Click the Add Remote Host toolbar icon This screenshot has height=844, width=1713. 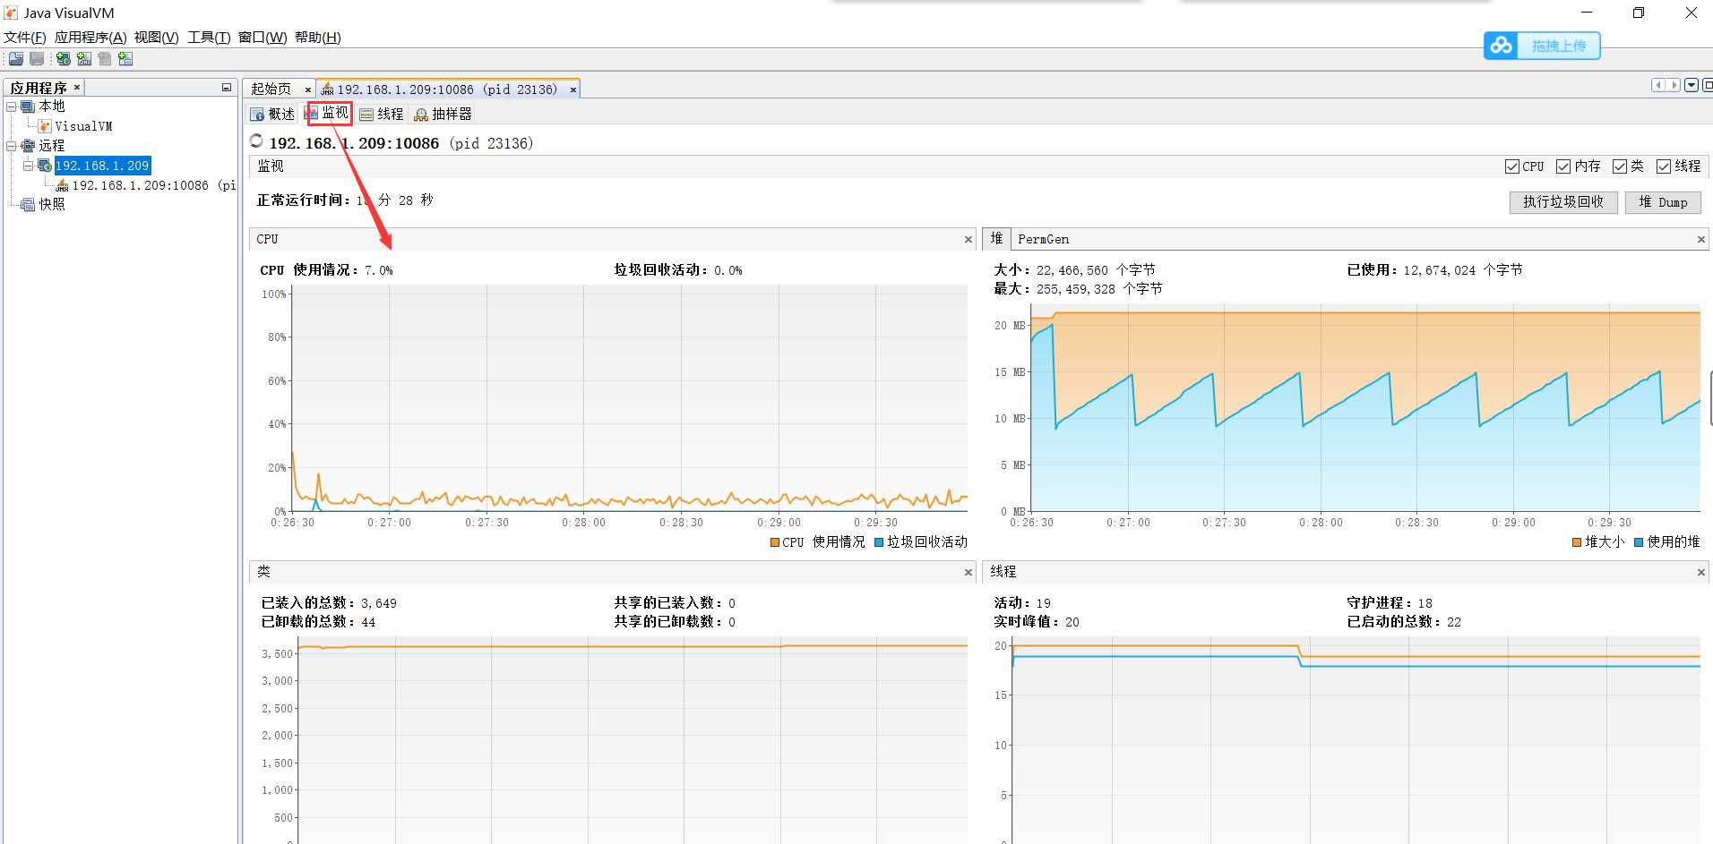63,59
